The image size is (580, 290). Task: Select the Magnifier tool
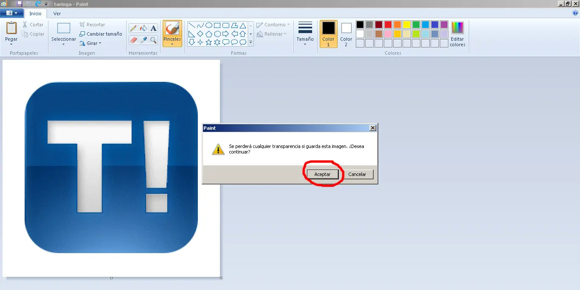pyautogui.click(x=153, y=40)
